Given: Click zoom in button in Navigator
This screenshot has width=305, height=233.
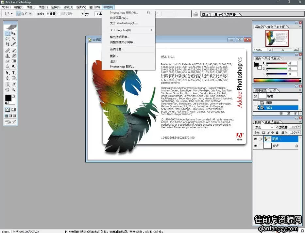Looking at the screenshot, I should click(x=296, y=50).
